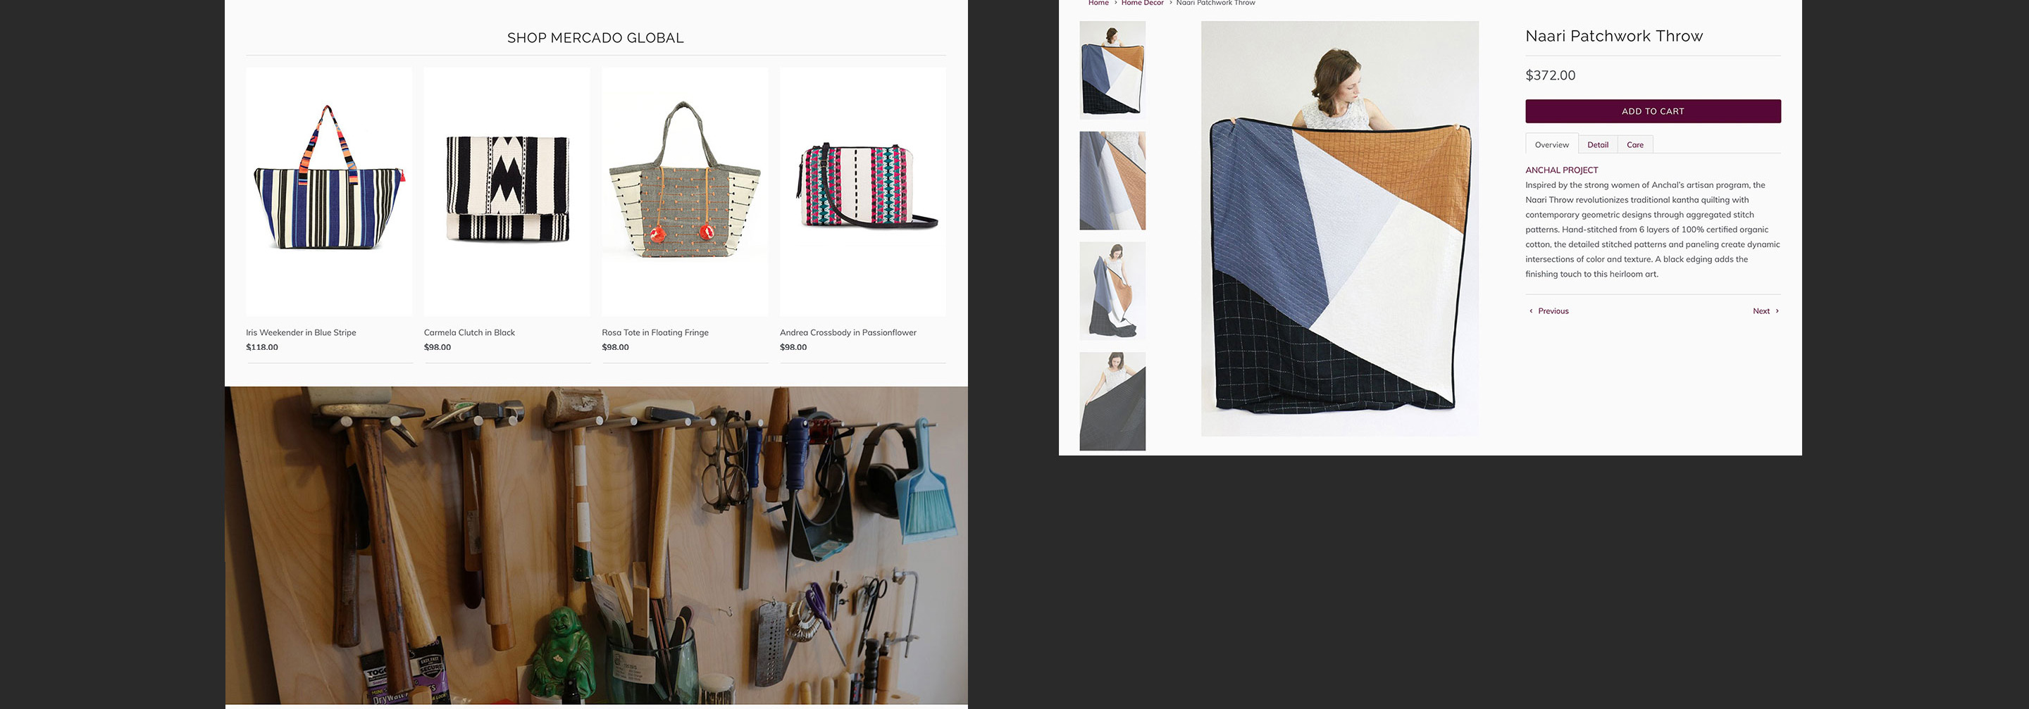Click the Previous link's left chevron

1531,310
